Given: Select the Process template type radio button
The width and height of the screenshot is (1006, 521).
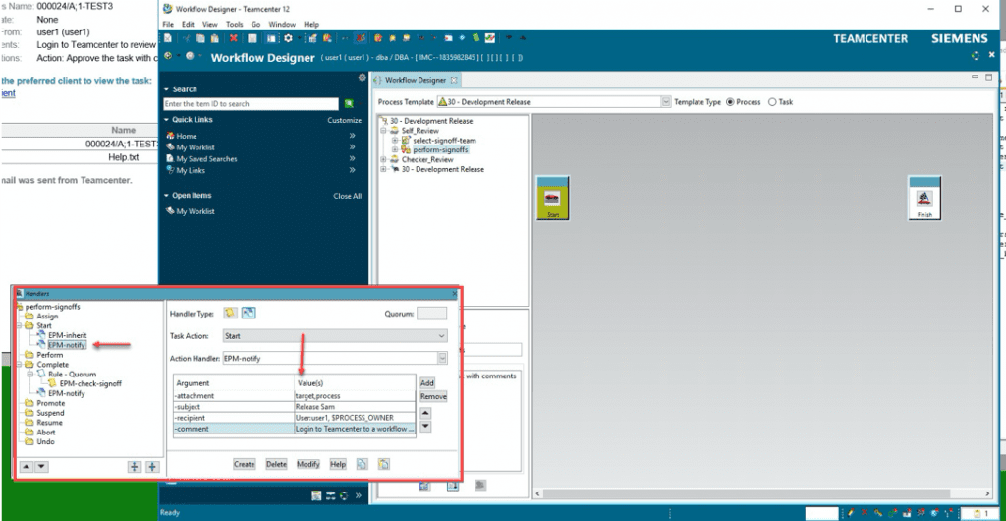Looking at the screenshot, I should coord(730,101).
